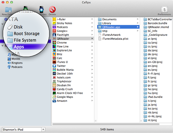Image resolution: width=173 pixels, height=133 pixels.
Task: Click the Alarm Clock HD Free icon
Action: point(54,93)
